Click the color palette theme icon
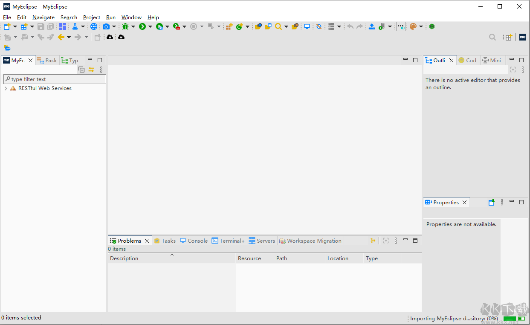Image resolution: width=530 pixels, height=325 pixels. 413,26
